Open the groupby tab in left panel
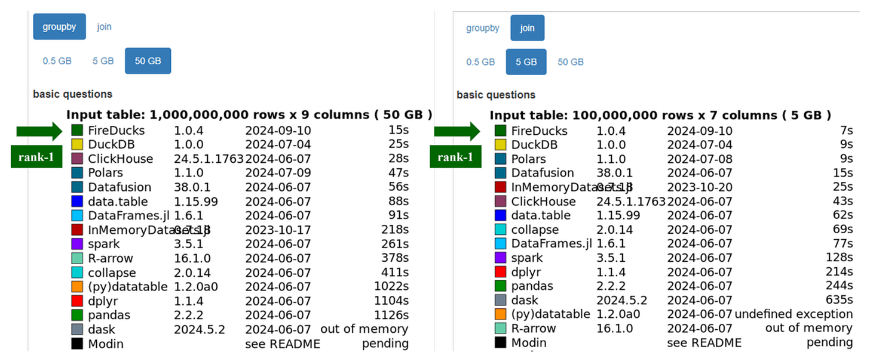The image size is (870, 362). (59, 27)
